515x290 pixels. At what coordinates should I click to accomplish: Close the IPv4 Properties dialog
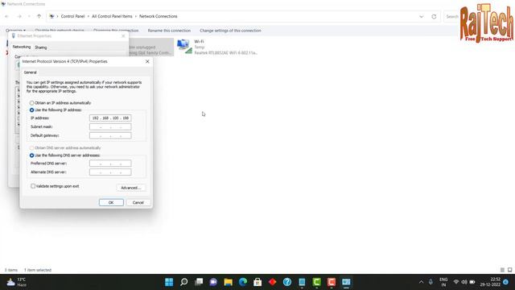(x=147, y=61)
